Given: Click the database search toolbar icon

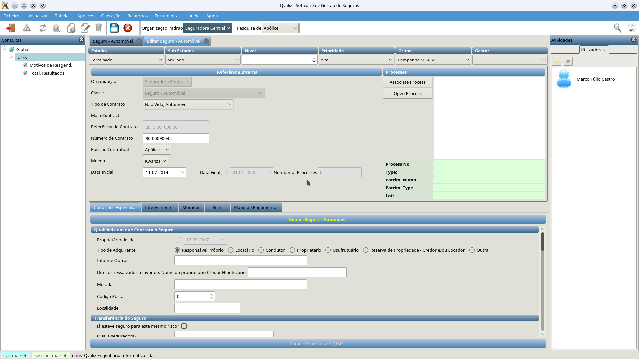Looking at the screenshot, I should 56,28.
